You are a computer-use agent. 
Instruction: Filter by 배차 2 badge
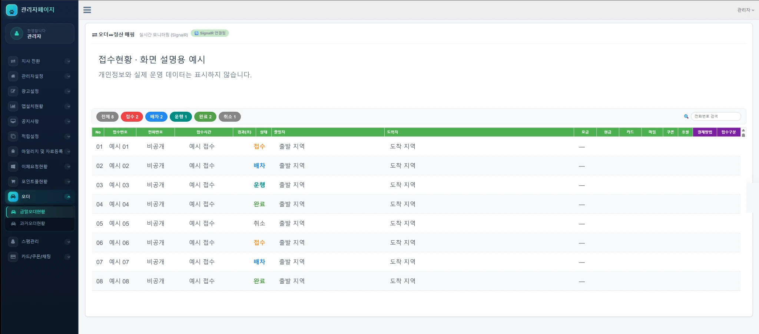pyautogui.click(x=156, y=117)
